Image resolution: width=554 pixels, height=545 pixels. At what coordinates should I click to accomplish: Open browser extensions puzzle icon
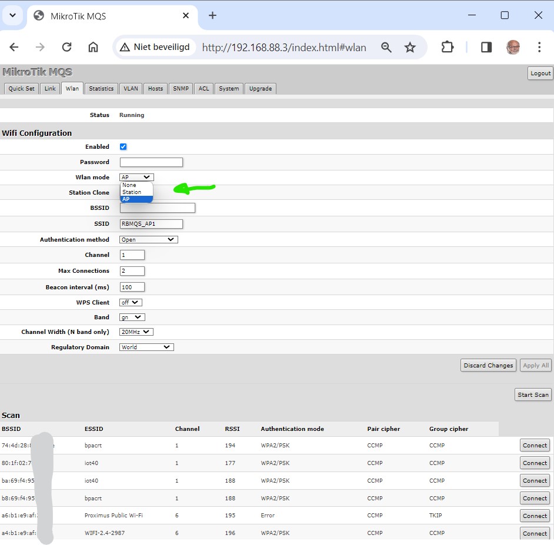coord(448,48)
